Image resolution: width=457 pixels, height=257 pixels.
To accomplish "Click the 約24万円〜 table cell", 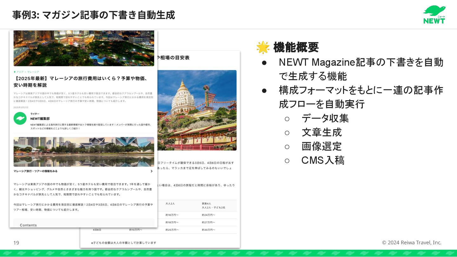I will pyautogui.click(x=208, y=215).
